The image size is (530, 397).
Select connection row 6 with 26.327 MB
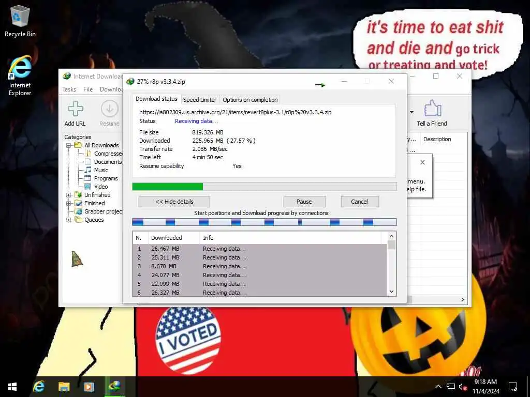pos(260,293)
